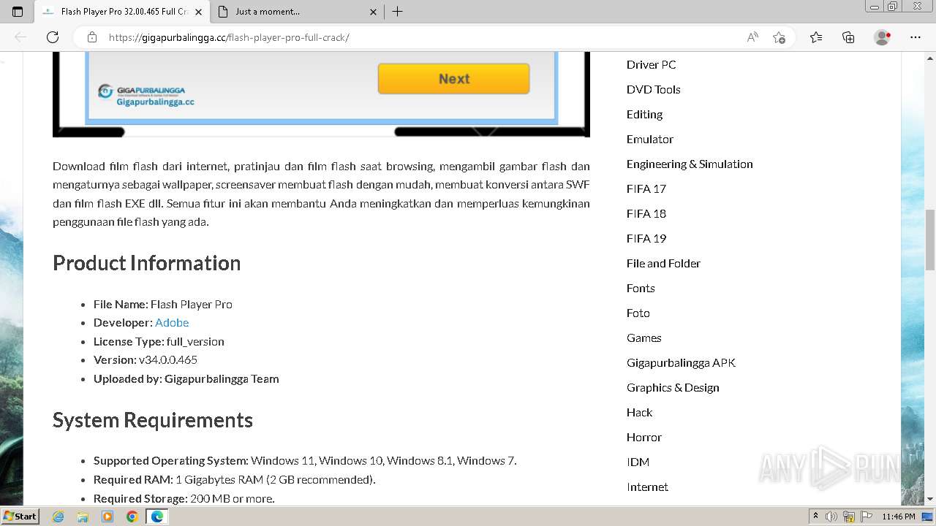Click the License Type: full_version line
Image resolution: width=936 pixels, height=526 pixels.
pos(159,341)
